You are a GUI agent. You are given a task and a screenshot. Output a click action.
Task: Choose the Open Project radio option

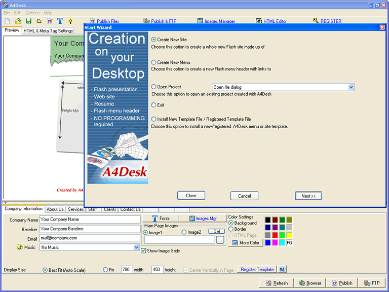[154, 87]
